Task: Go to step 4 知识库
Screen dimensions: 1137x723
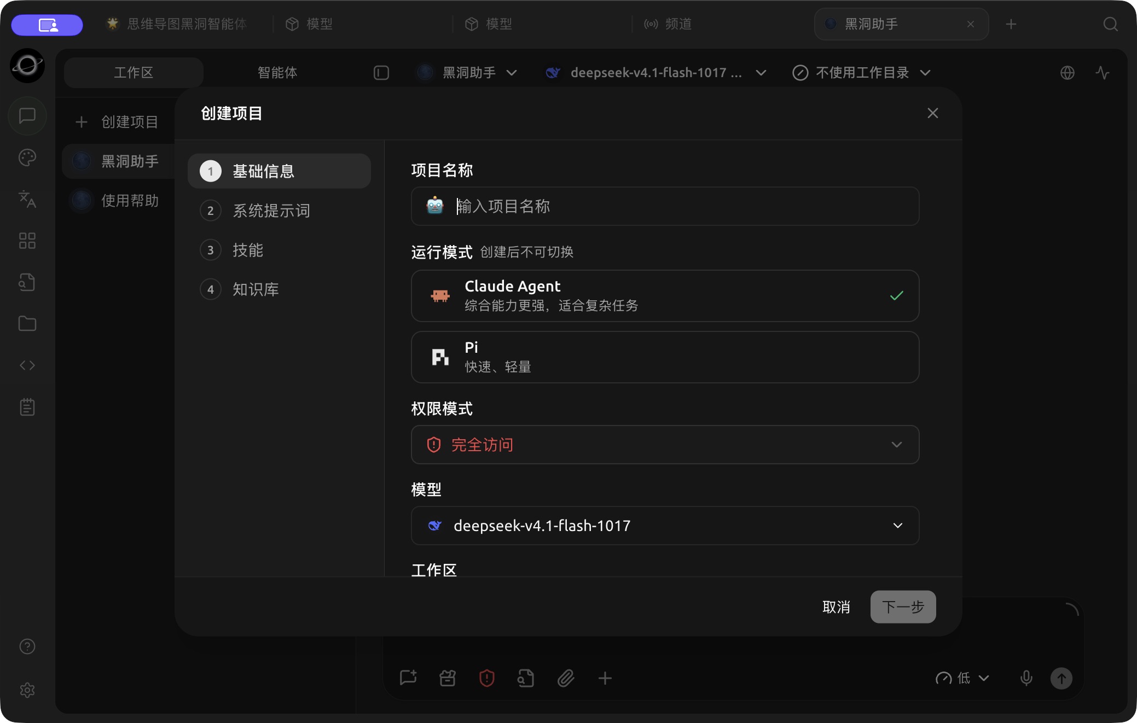Action: [279, 289]
